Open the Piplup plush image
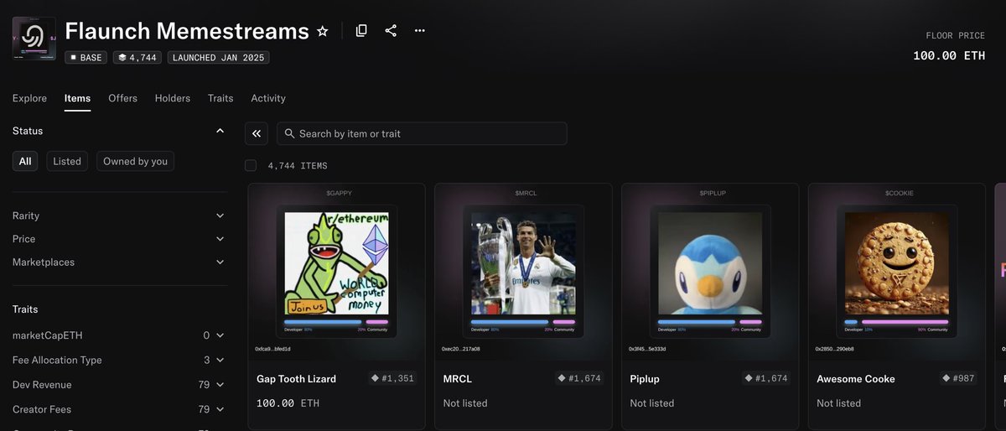The width and height of the screenshot is (1006, 431). tap(710, 263)
